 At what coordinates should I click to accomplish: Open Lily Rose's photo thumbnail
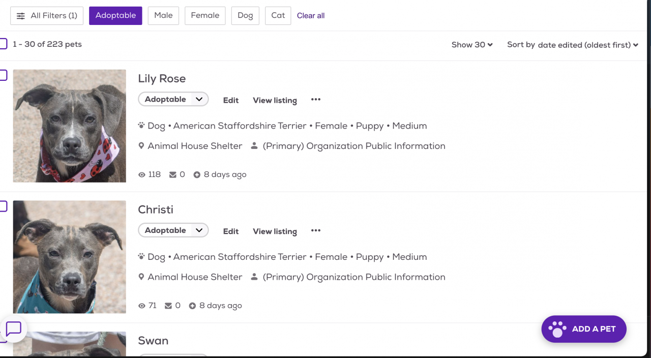pos(70,126)
